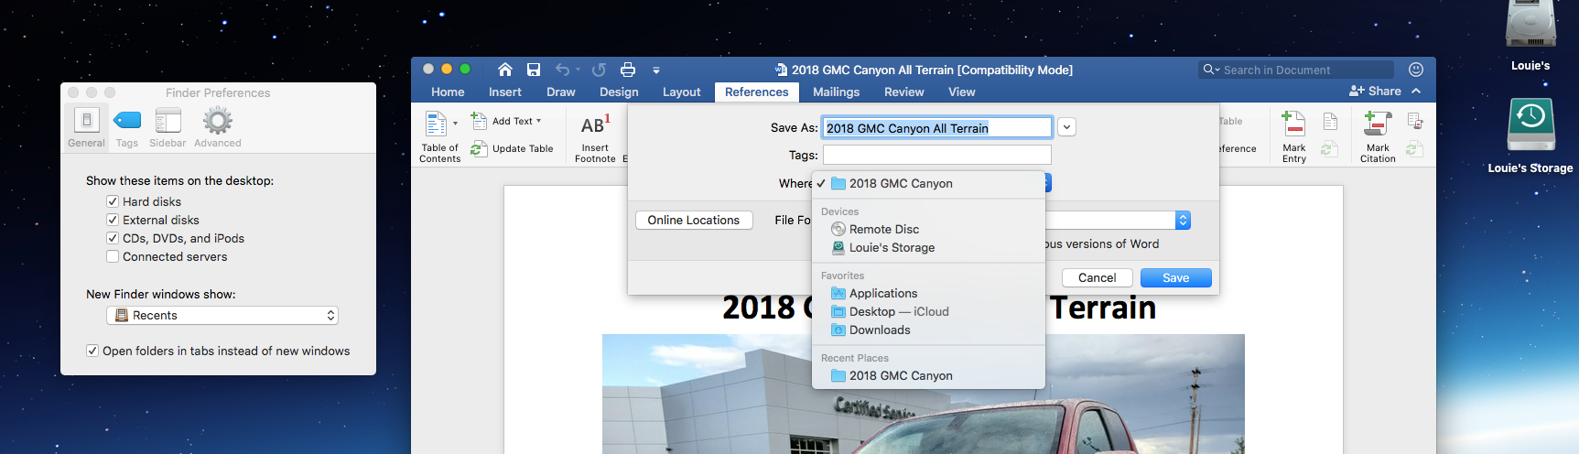
Task: Click the Mark Citation icon
Action: pyautogui.click(x=1378, y=124)
